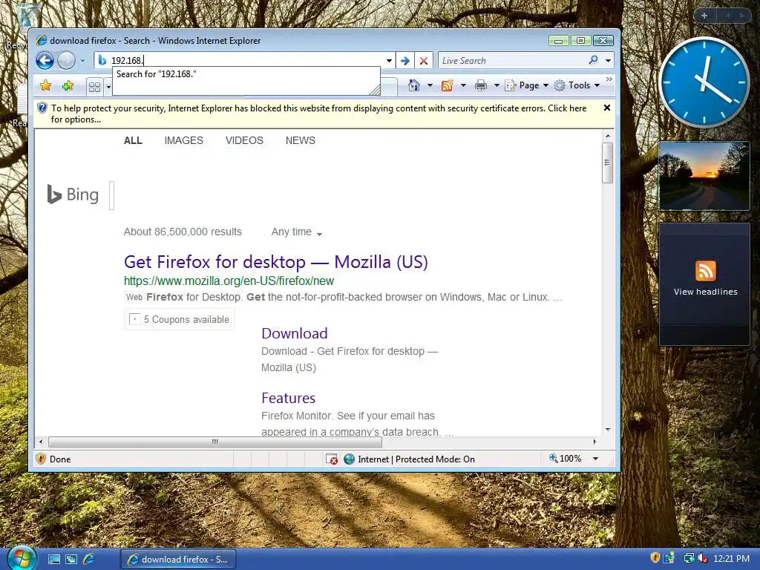The height and width of the screenshot is (570, 760).
Task: Switch to the IMAGES results tab
Action: pos(184,140)
